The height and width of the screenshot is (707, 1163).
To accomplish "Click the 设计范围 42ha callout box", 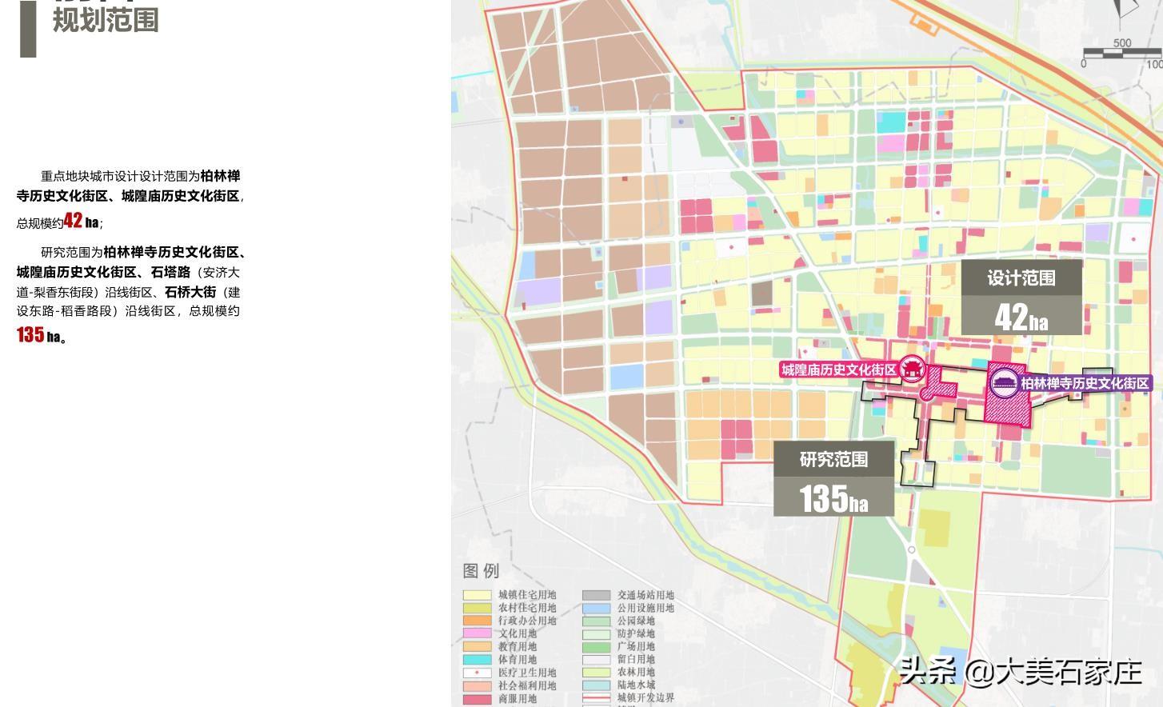I will [1021, 297].
